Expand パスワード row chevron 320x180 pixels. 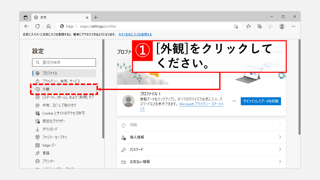pyautogui.click(x=280, y=149)
